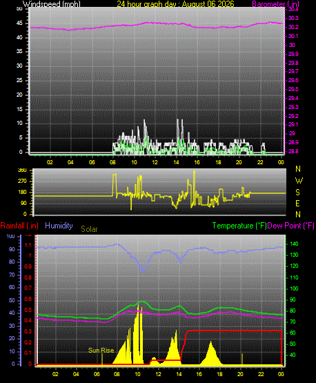The height and width of the screenshot is (383, 316).
Task: Click the 24 hour graph day title
Action: click(x=175, y=4)
